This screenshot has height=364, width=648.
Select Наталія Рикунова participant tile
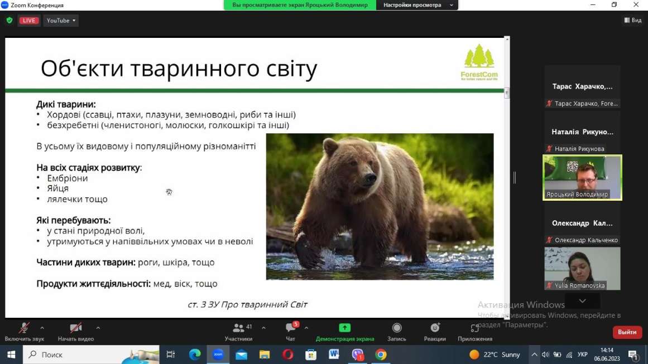582,132
